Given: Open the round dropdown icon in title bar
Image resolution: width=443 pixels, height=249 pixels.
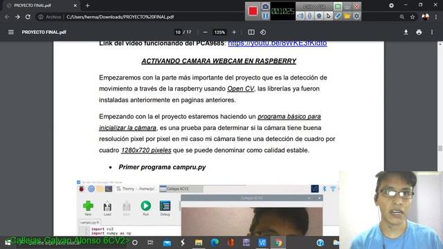Looking at the screenshot, I should (x=391, y=6).
